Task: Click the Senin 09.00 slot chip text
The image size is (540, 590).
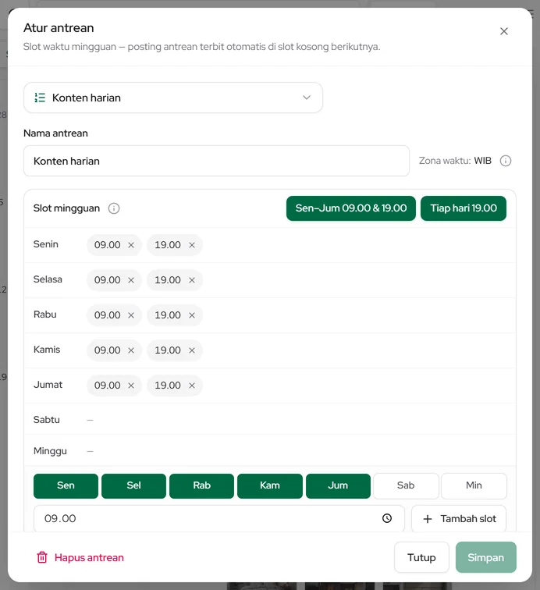Action: pos(107,245)
